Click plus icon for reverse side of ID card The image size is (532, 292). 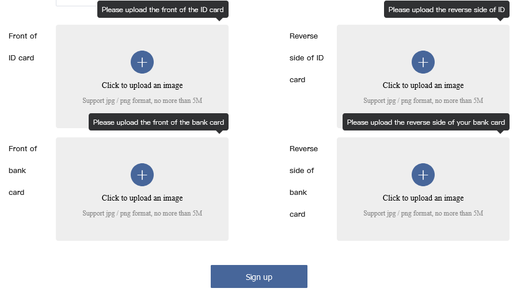423,62
